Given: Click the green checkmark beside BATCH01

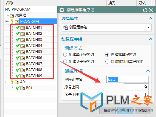Looking at the screenshot, I should pyautogui.click(x=18, y=28).
